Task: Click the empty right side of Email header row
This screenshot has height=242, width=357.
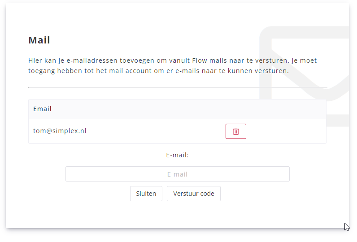Action: tap(224, 109)
